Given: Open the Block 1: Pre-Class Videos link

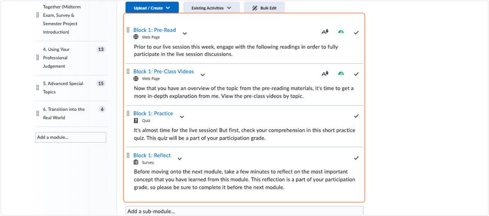Looking at the screenshot, I should [163, 71].
